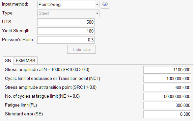The image size is (193, 121).
Task: Click the Estimate button
Action: point(81,49)
